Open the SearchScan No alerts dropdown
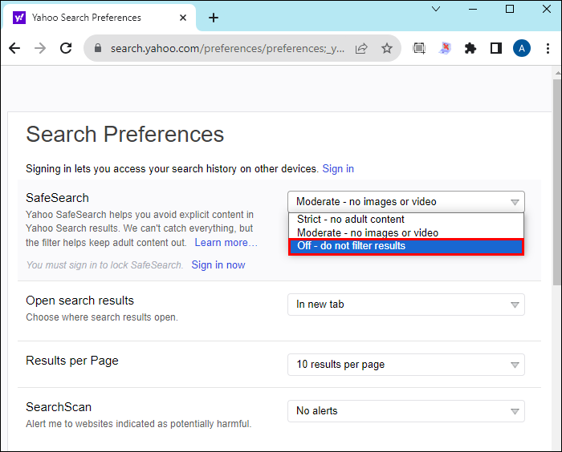Image resolution: width=562 pixels, height=452 pixels. (x=405, y=411)
